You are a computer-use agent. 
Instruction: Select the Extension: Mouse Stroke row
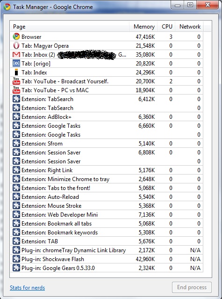click(x=107, y=205)
